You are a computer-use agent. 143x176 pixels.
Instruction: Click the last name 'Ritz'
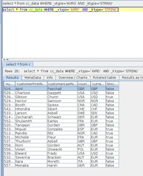pyautogui.click(x=62, y=133)
